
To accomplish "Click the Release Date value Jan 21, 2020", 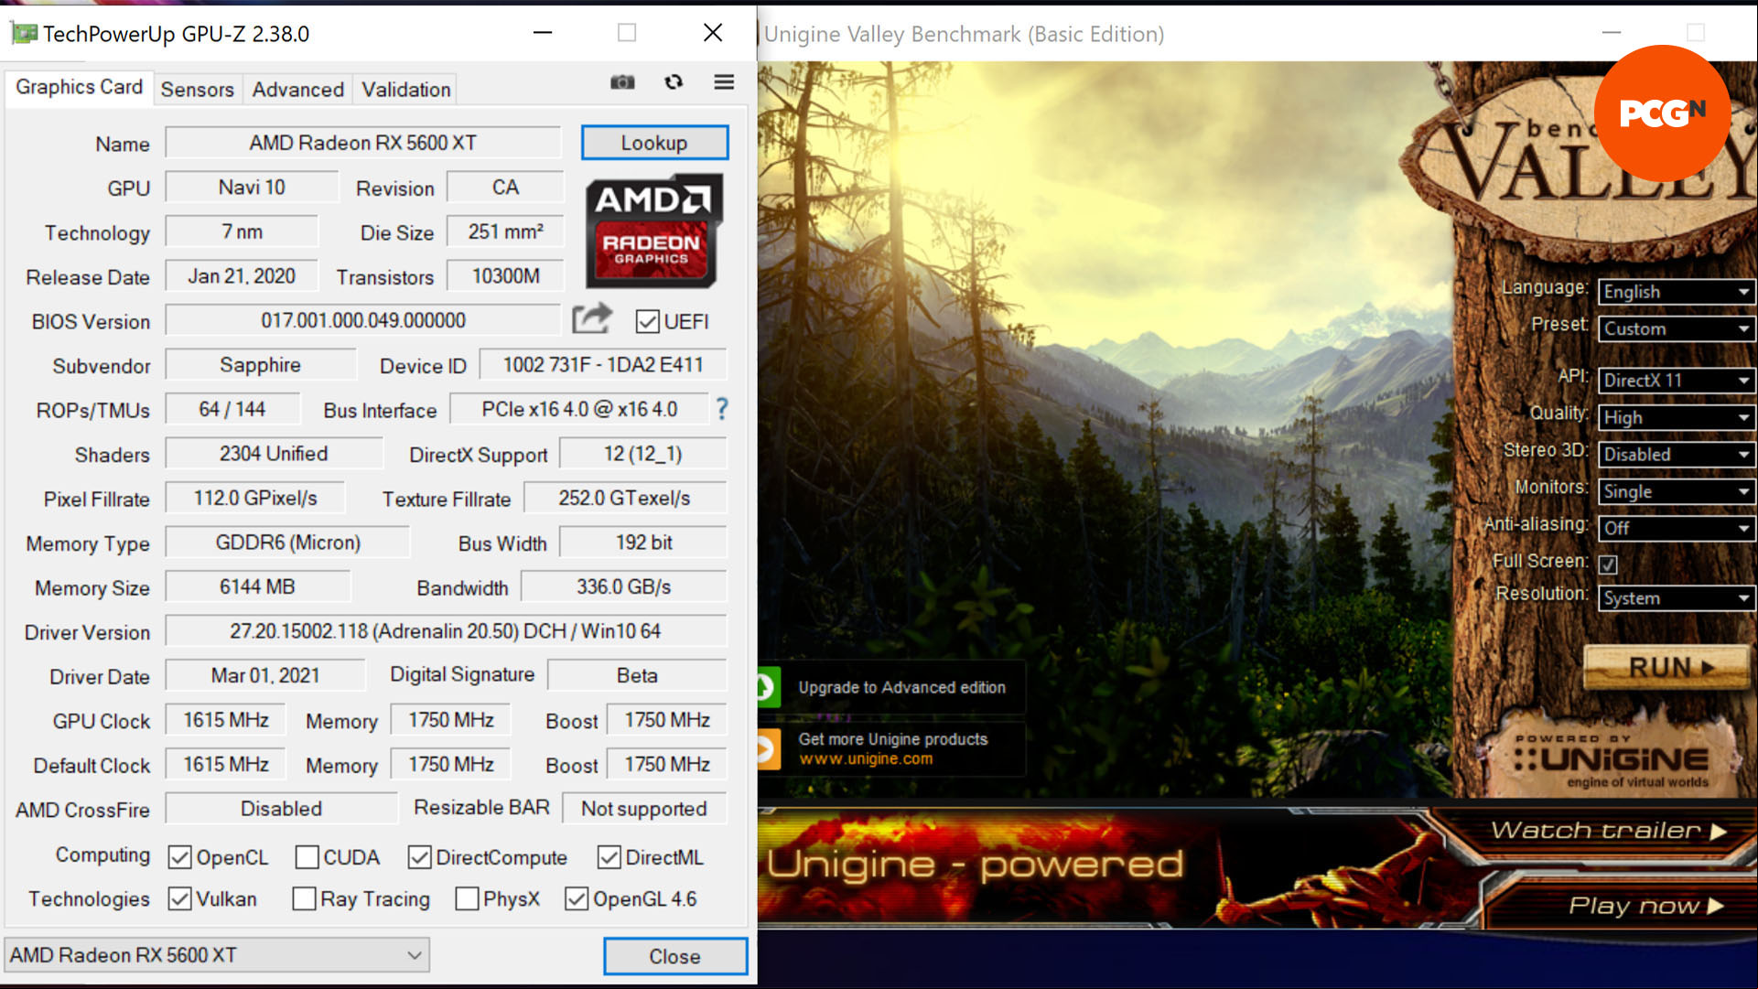I will 242,276.
